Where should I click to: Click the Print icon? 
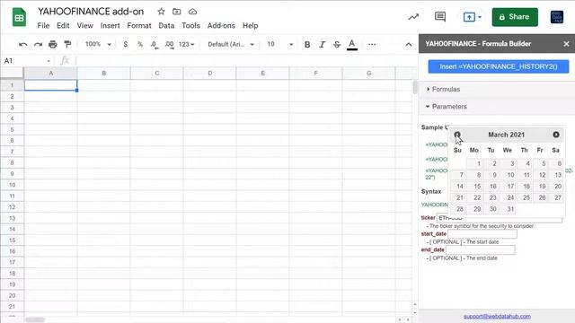click(53, 44)
